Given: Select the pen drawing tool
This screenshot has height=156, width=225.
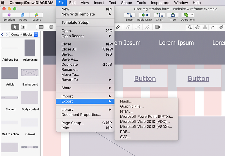Looking at the screenshot, I should tap(118, 27).
